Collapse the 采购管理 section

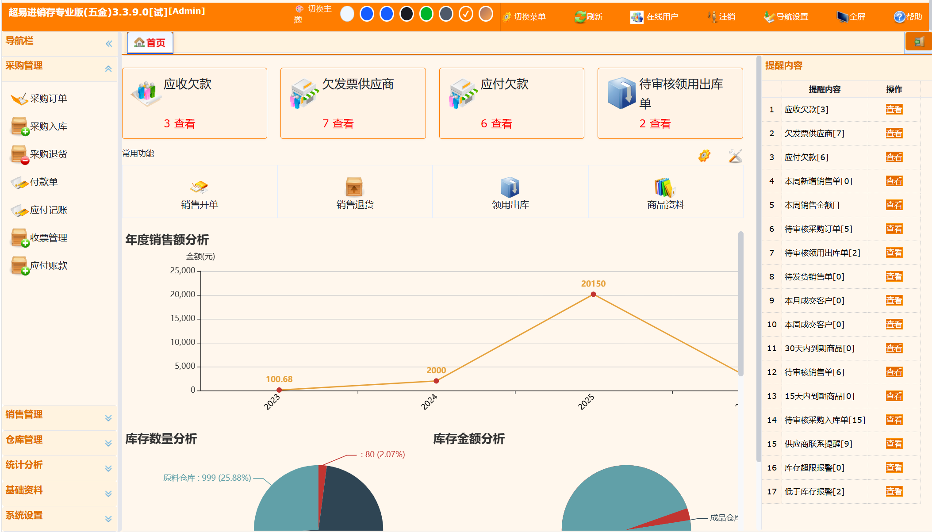pos(108,69)
